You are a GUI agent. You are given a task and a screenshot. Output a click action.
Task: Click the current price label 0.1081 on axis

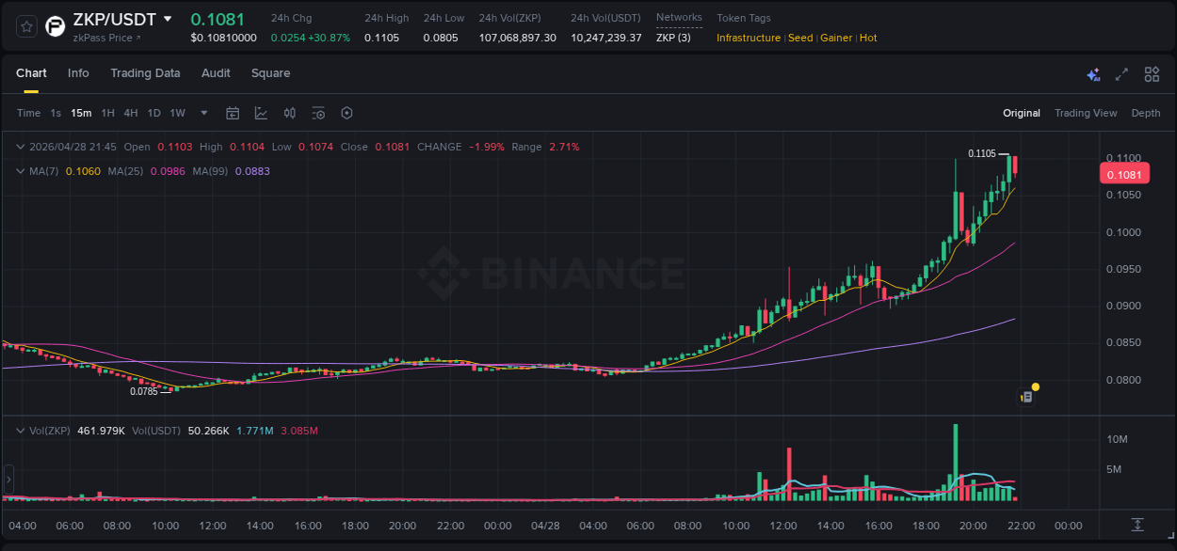(x=1124, y=174)
